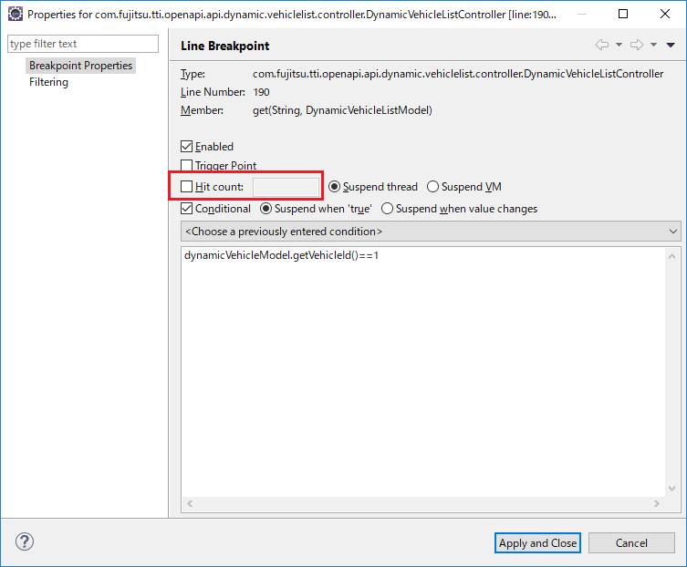The height and width of the screenshot is (567, 687).
Task: Select Suspend when 'true' option
Action: (265, 209)
